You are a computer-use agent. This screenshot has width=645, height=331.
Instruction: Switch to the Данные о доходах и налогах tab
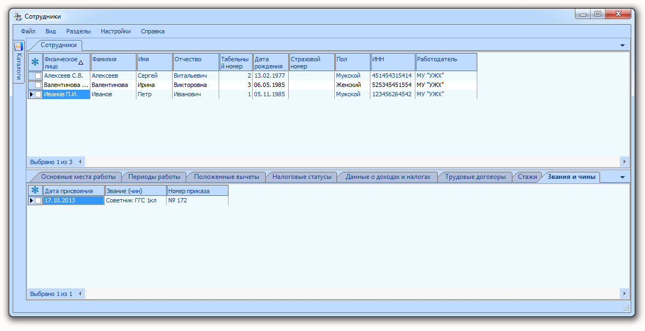[388, 177]
